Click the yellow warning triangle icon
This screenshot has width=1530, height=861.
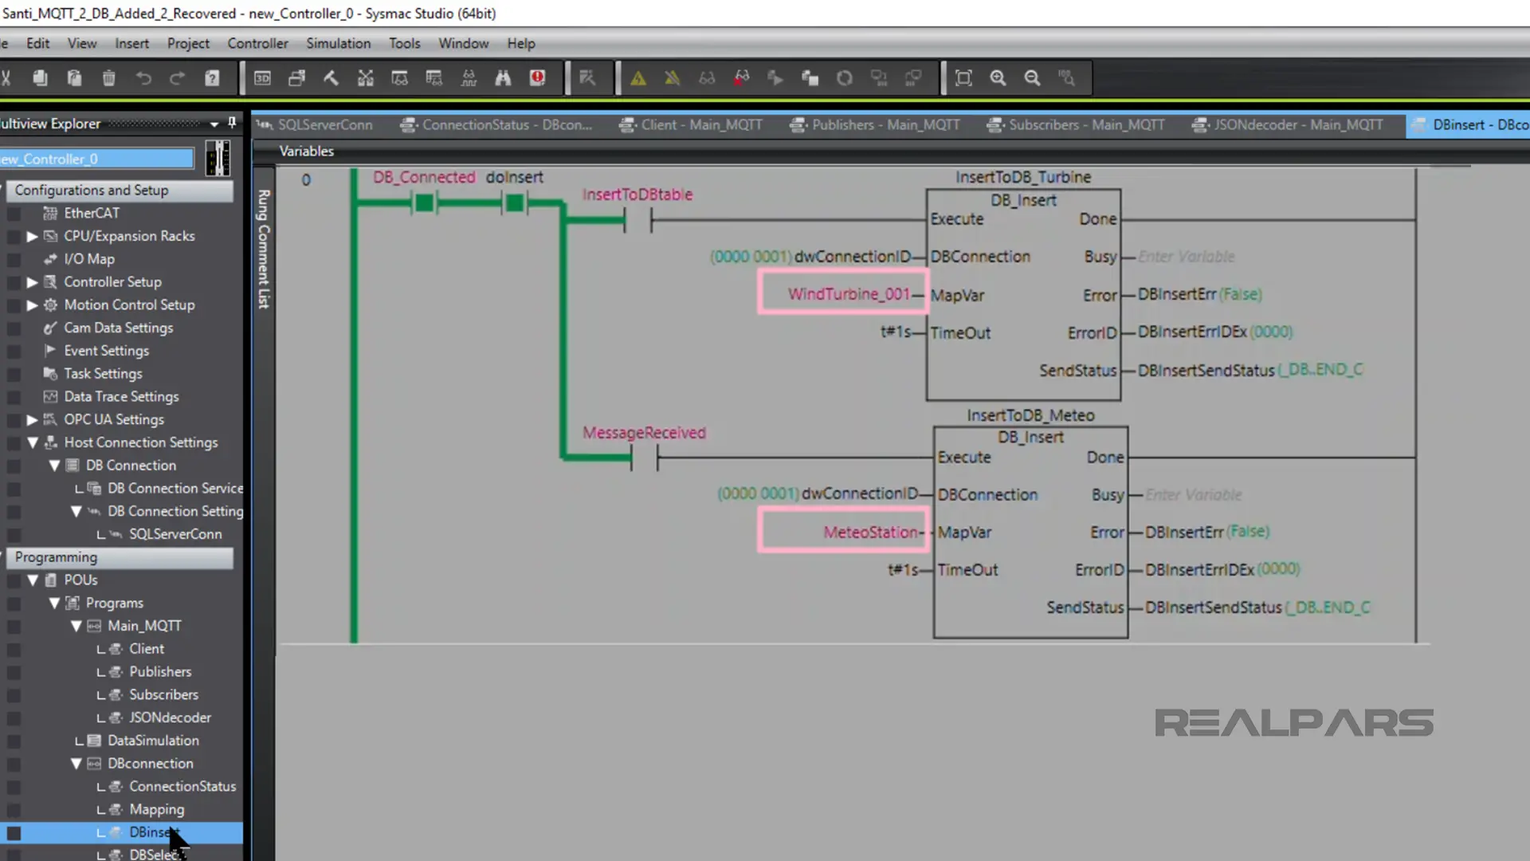pos(638,78)
